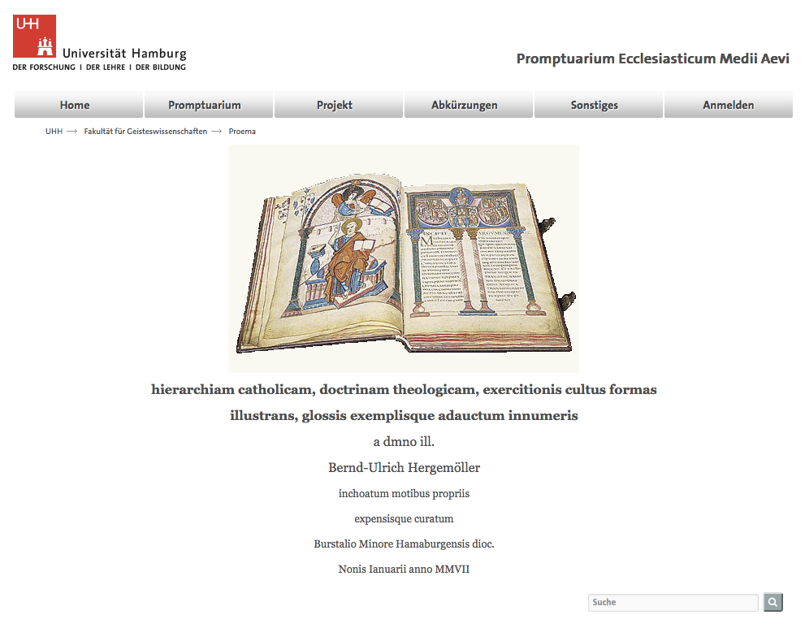Click Anmelden to log in
Screen dimensions: 805x628
(x=729, y=105)
